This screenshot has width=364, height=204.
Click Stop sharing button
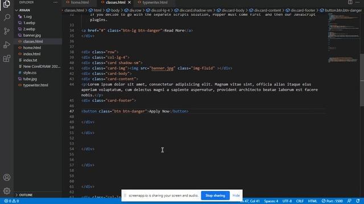(215, 195)
